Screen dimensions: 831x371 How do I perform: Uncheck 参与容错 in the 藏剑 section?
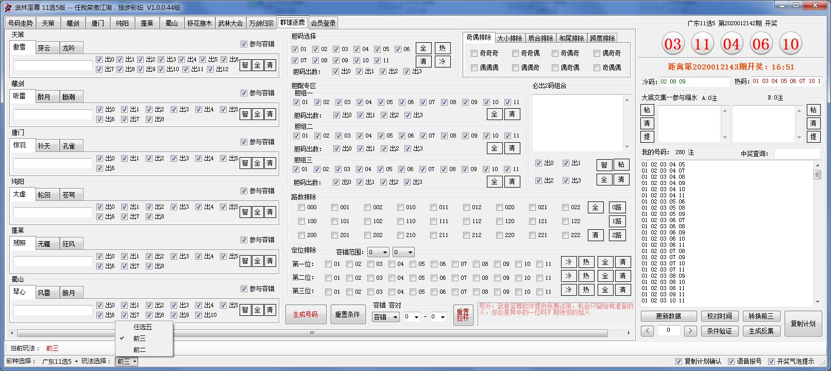244,93
